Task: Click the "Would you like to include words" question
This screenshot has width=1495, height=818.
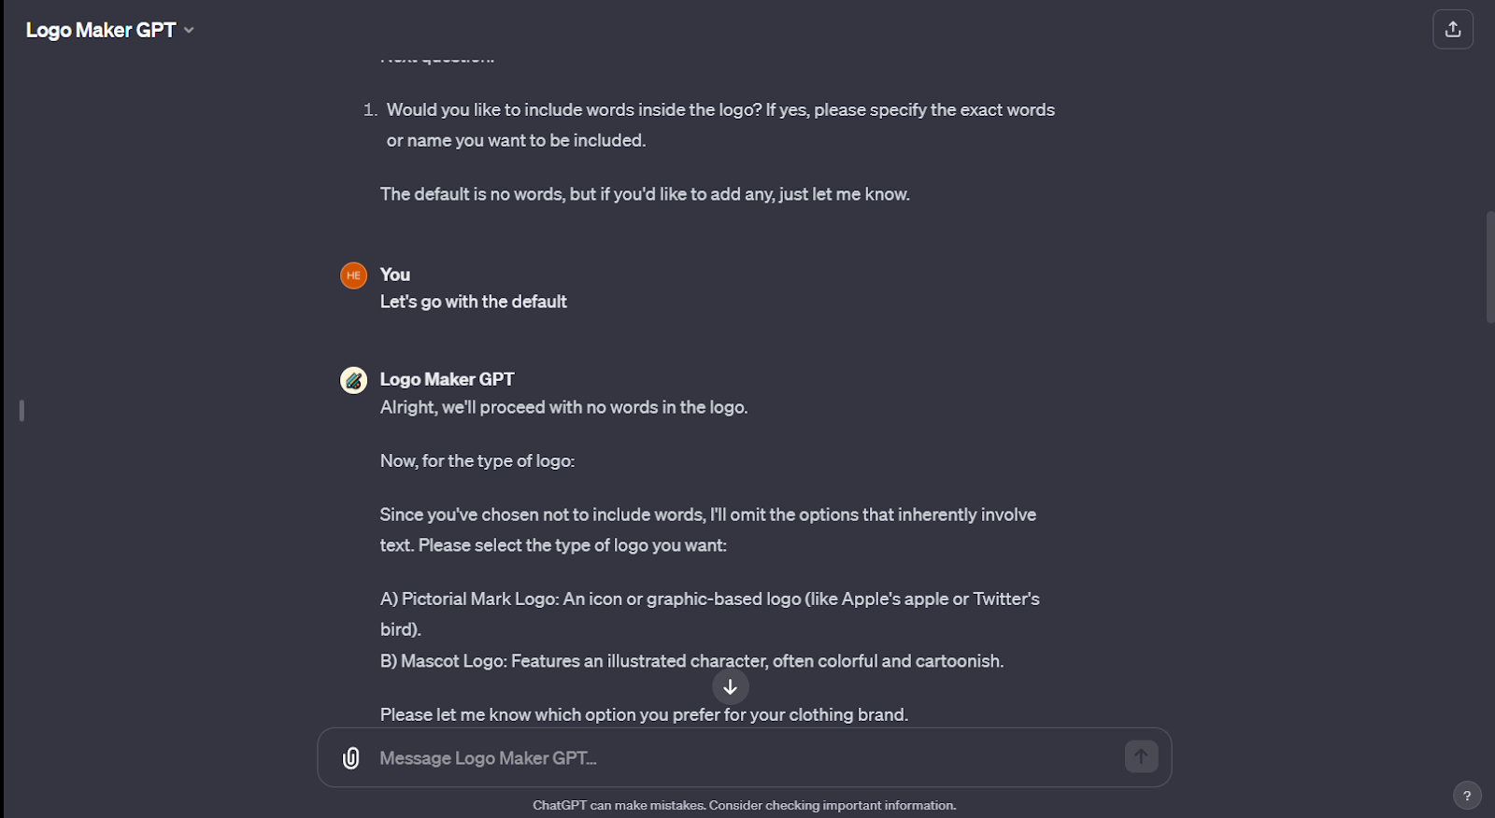Action: [719, 110]
